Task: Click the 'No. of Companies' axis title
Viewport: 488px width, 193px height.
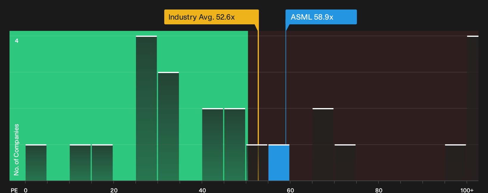Action: tap(16, 150)
